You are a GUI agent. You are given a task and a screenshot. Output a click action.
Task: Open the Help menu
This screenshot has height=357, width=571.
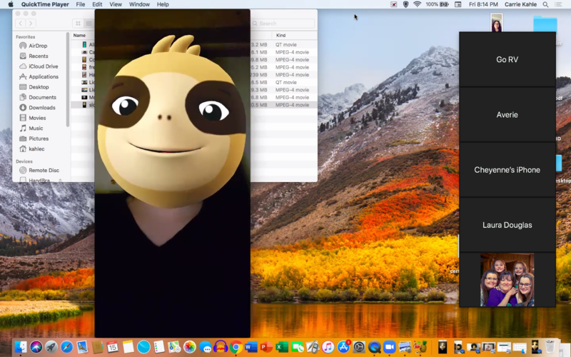pyautogui.click(x=163, y=4)
